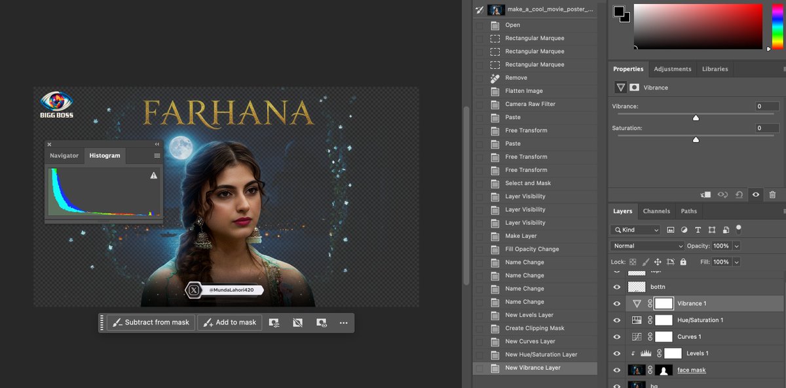Hide the Hue/Saturation 1 layer
The width and height of the screenshot is (786, 388).
[616, 320]
